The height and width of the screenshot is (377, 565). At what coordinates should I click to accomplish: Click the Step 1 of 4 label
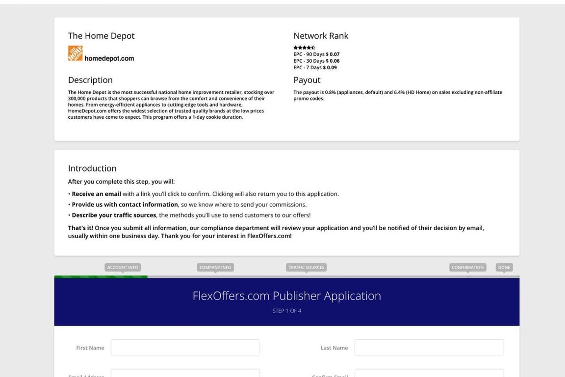(286, 311)
